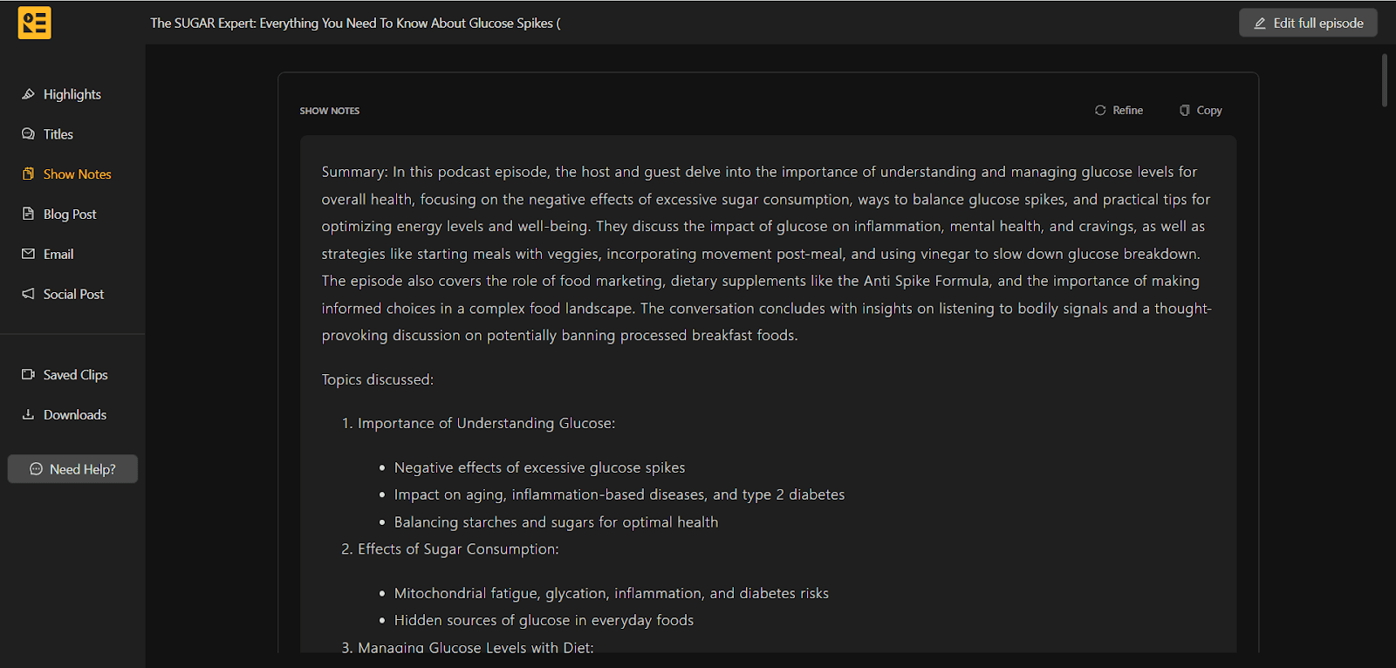Click the yellow app logo icon
The image size is (1396, 668).
pos(34,23)
